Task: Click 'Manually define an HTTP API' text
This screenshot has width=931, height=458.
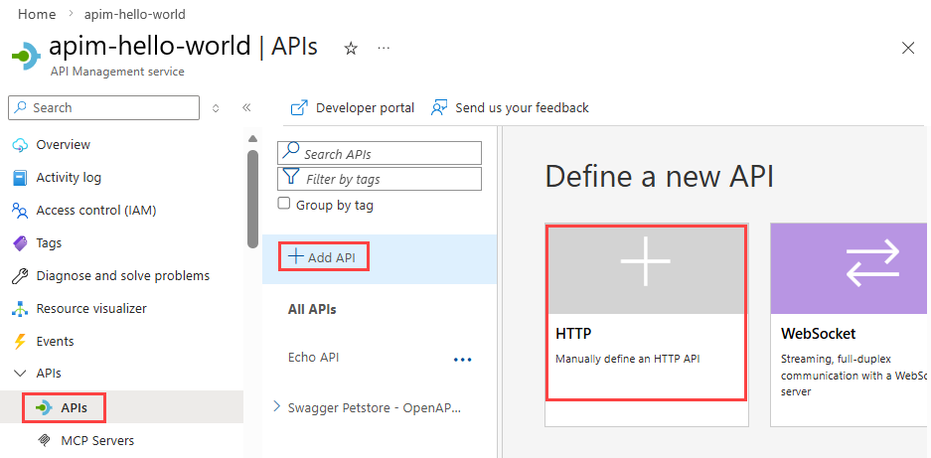Action: tap(628, 360)
